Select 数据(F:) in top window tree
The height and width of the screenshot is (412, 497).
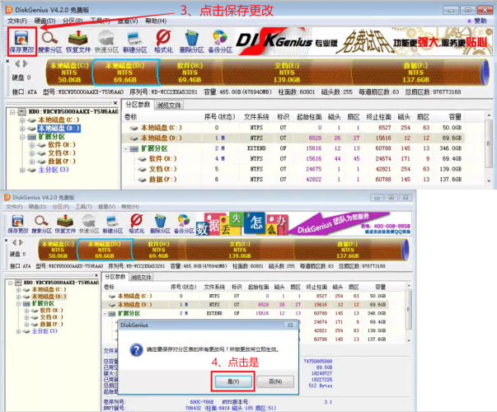62,162
